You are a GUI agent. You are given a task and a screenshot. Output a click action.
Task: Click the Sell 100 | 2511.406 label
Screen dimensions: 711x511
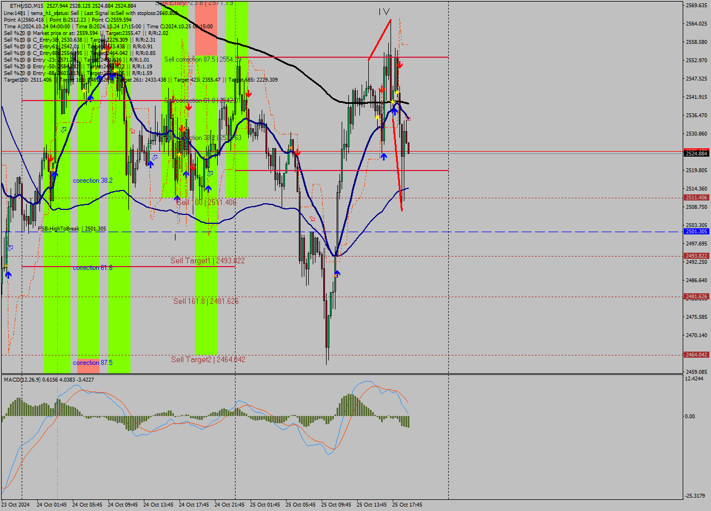pyautogui.click(x=206, y=203)
